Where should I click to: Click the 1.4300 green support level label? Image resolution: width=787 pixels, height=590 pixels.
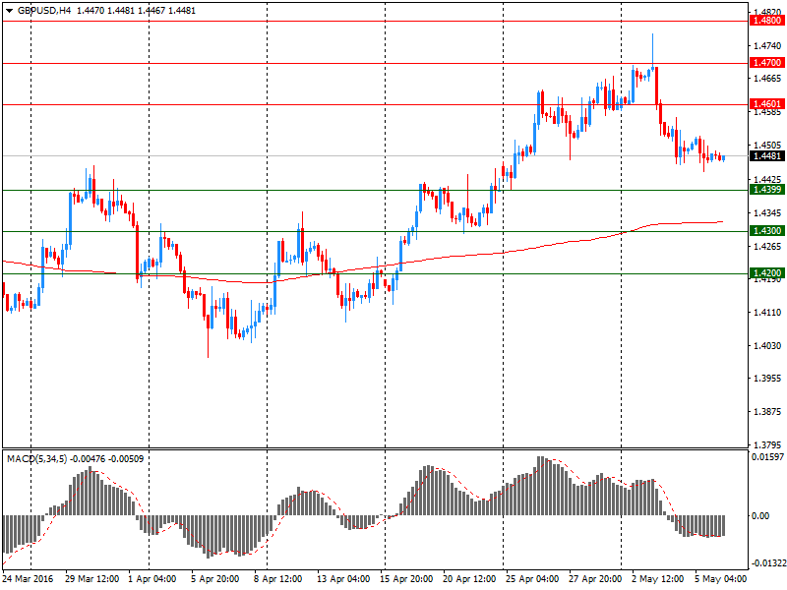click(767, 231)
